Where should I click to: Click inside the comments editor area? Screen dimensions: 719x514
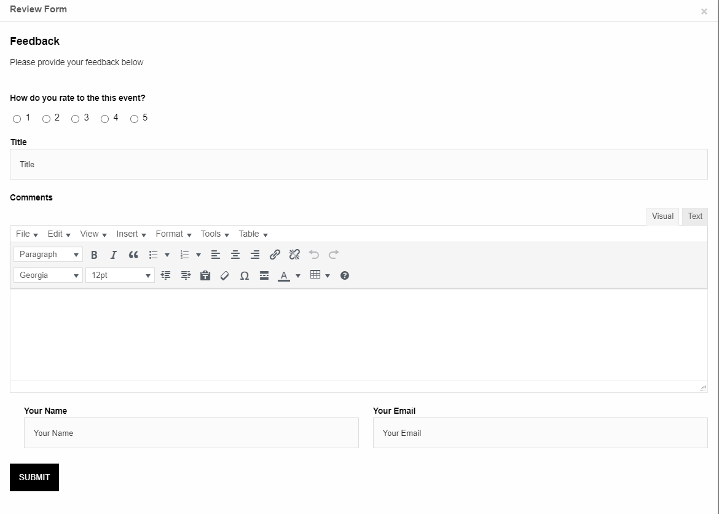359,335
